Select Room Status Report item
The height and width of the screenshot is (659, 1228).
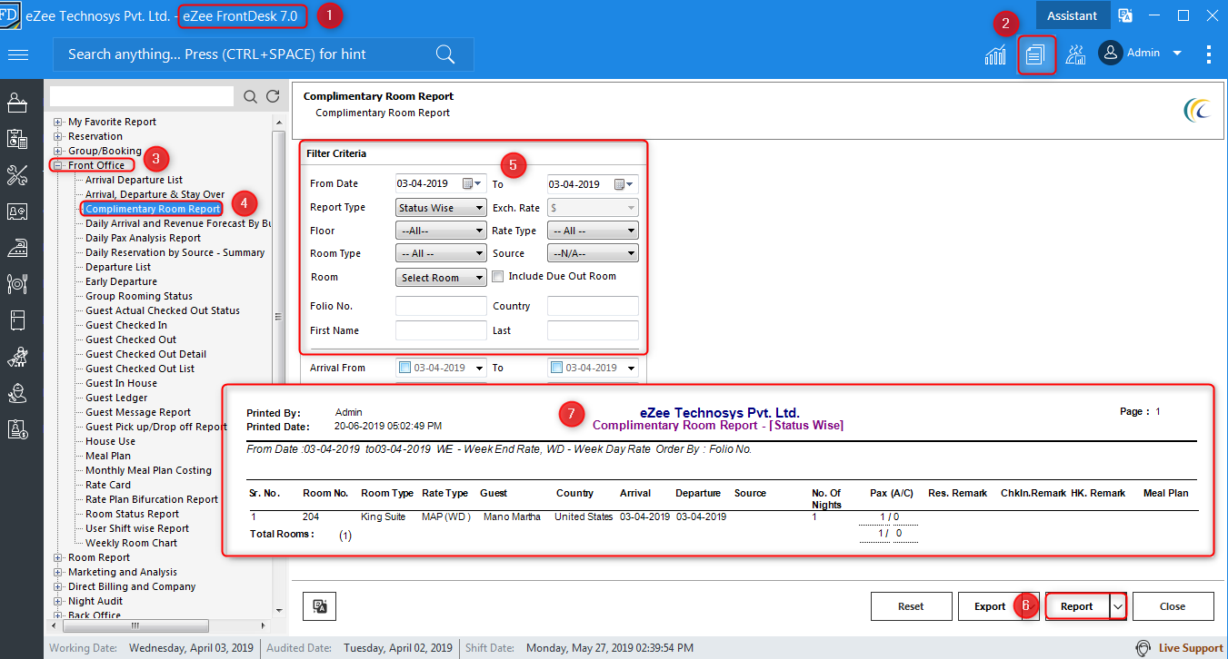[133, 514]
